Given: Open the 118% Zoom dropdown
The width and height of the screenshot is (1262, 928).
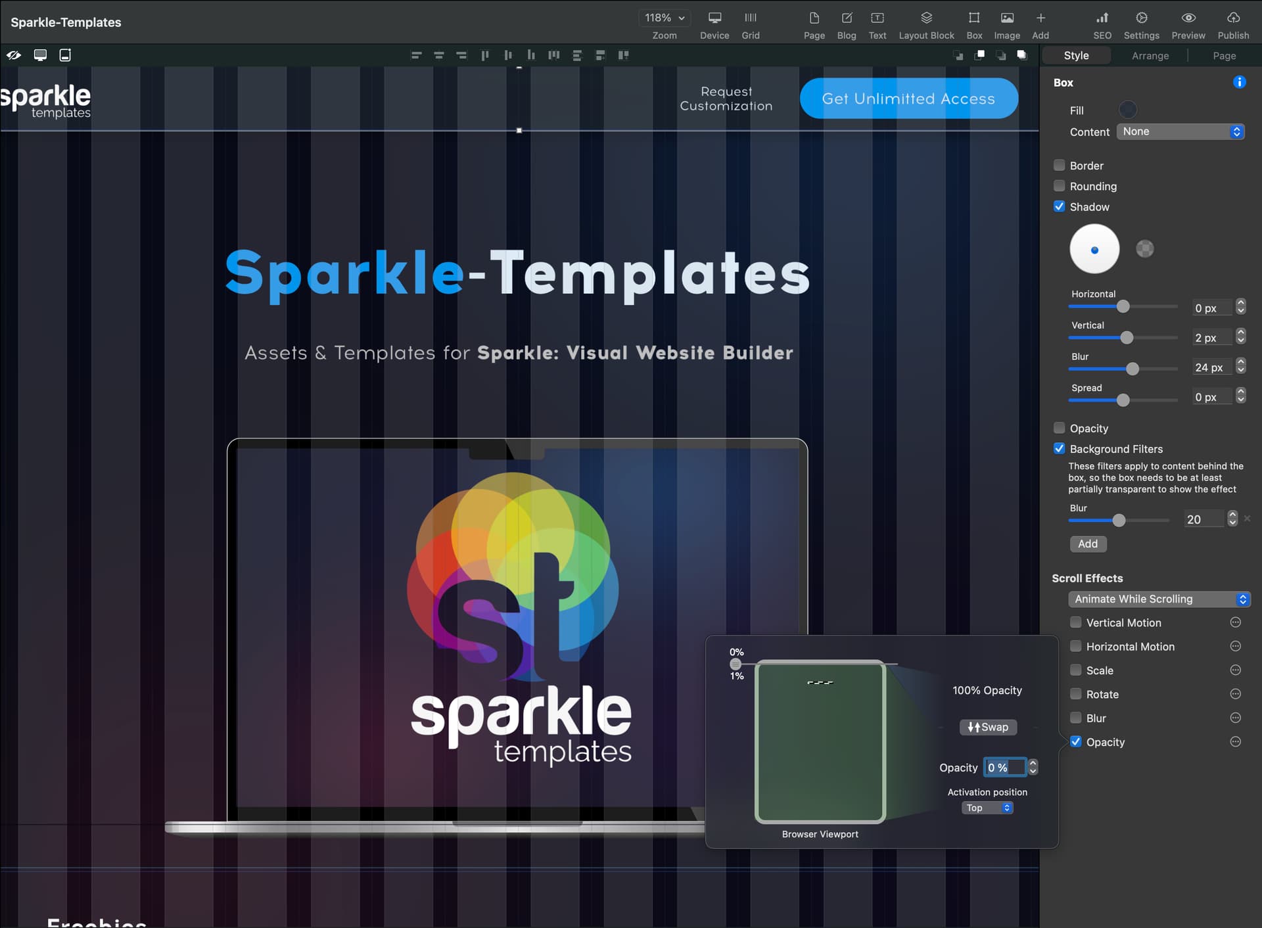Looking at the screenshot, I should click(665, 18).
